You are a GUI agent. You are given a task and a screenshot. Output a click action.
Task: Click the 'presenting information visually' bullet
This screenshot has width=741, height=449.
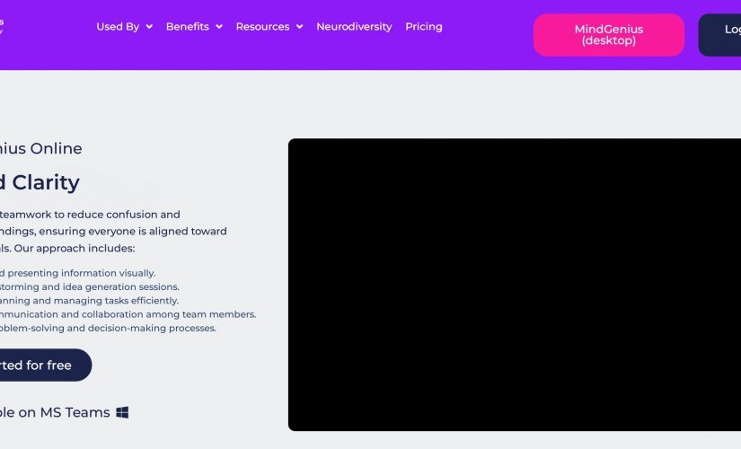(81, 273)
